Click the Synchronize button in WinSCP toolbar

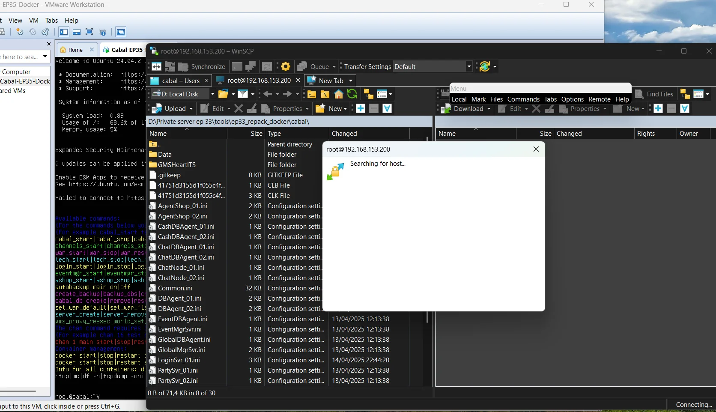[202, 66]
